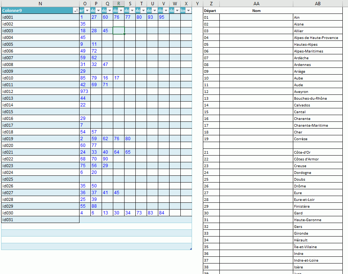The width and height of the screenshot is (348, 274).
Task: Select column AA by its letter header
Action: coord(256,3)
